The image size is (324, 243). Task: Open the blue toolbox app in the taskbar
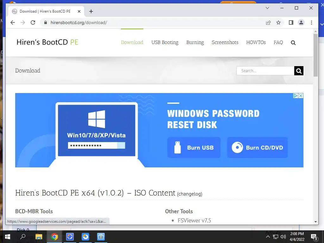(101, 237)
